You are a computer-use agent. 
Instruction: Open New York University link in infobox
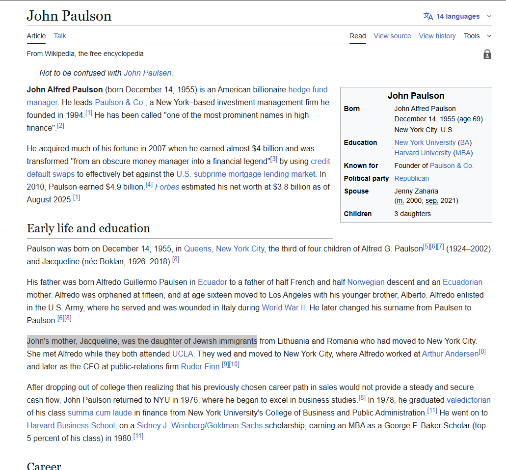425,142
